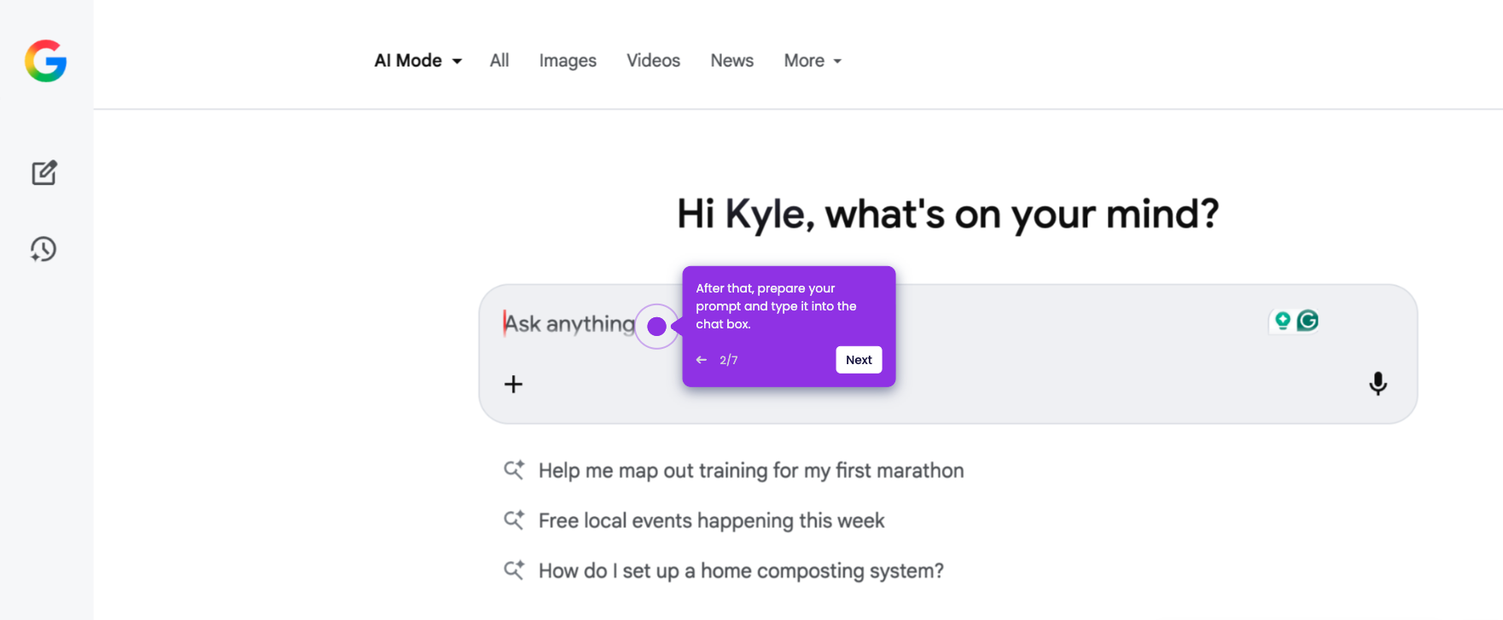Select 'How do I set up a home composting system?'
This screenshot has width=1503, height=620.
(x=741, y=571)
